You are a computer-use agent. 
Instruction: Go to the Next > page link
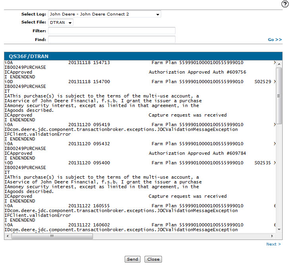[274, 244]
